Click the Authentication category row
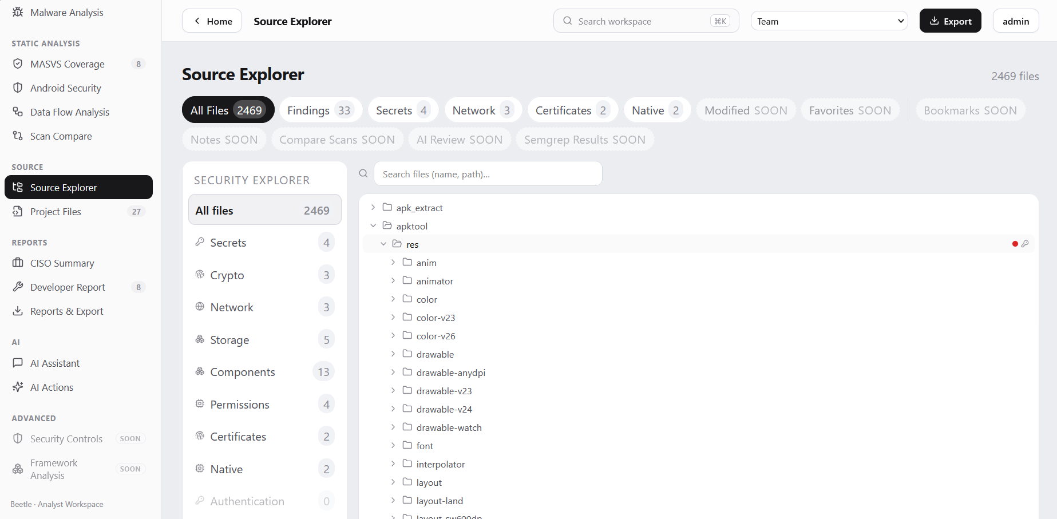 tap(264, 501)
